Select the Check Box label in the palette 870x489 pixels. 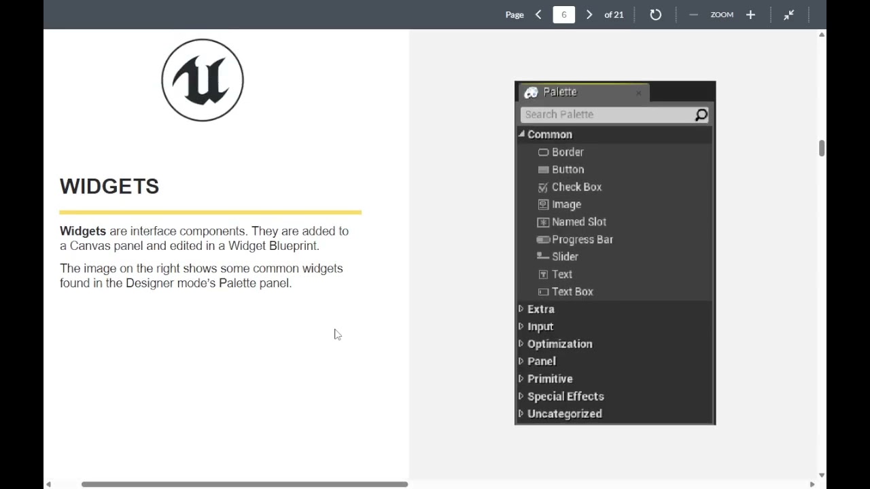pyautogui.click(x=576, y=187)
